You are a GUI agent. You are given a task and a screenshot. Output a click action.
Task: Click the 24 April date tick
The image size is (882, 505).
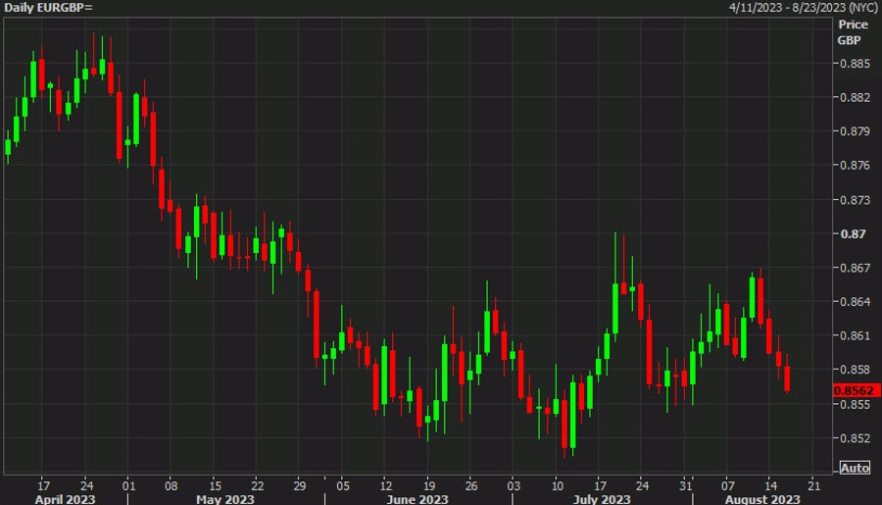point(86,485)
